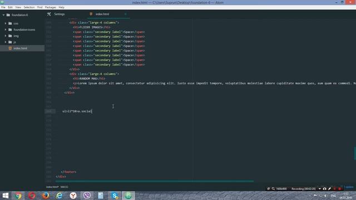
Task: Click modified dot on index.html tab
Action: pos(125,14)
